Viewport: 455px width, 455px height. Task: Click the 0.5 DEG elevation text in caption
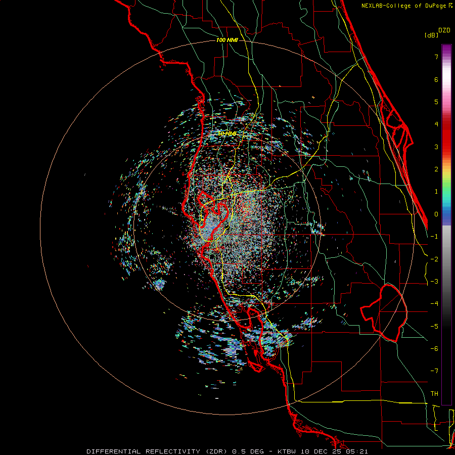(x=248, y=451)
